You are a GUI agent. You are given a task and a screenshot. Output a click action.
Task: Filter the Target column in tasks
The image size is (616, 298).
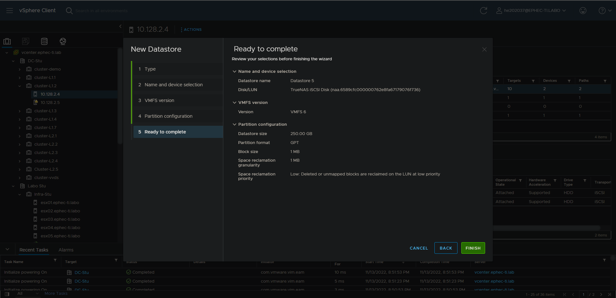click(116, 260)
